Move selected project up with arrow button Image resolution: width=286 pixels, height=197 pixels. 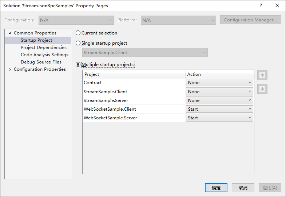262,75
